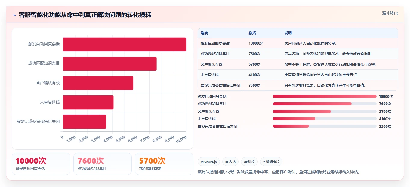
Task: Click description starting 重复咨询是检验问题
Action: pyautogui.click(x=322, y=75)
